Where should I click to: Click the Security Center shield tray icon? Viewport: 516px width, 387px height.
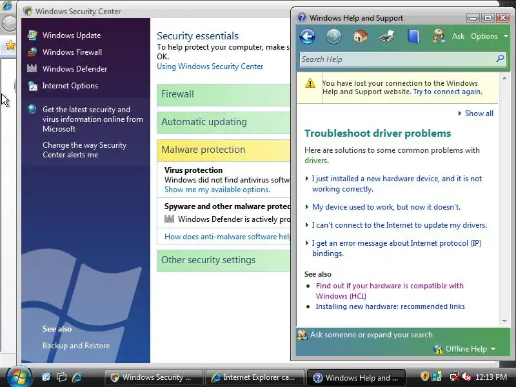[x=425, y=377]
